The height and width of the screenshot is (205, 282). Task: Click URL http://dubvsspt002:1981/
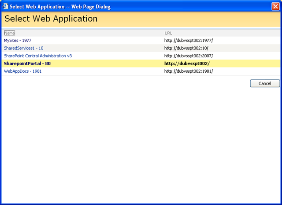(x=189, y=71)
